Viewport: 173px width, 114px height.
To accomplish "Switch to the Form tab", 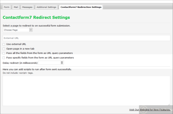I will [7, 7].
